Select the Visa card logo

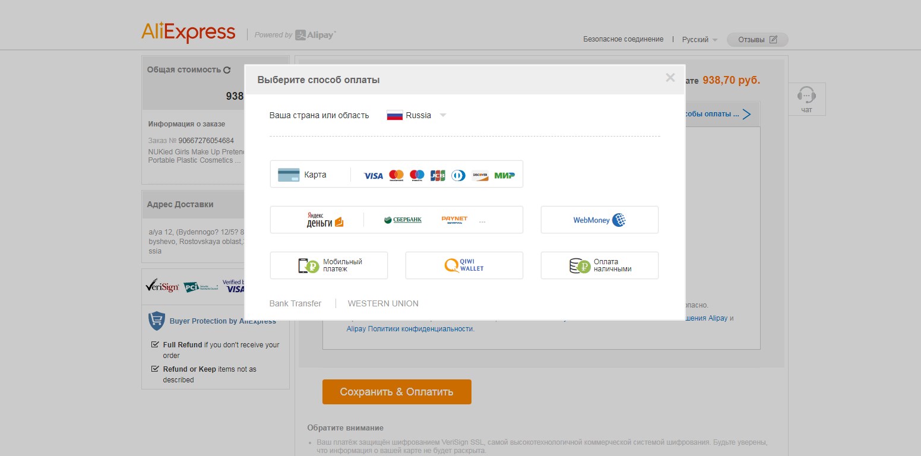click(373, 176)
